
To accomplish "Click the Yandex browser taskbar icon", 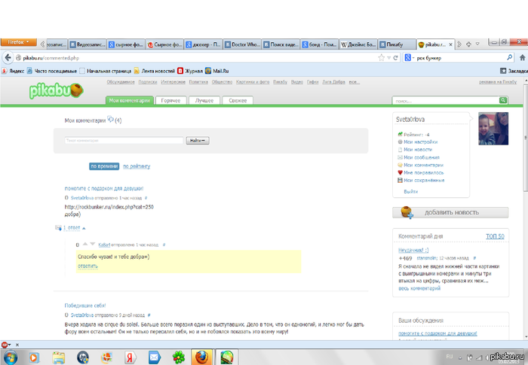I will point(130,357).
